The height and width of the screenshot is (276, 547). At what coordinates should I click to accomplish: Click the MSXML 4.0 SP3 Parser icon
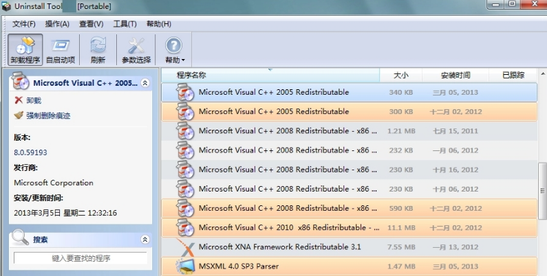(x=185, y=266)
